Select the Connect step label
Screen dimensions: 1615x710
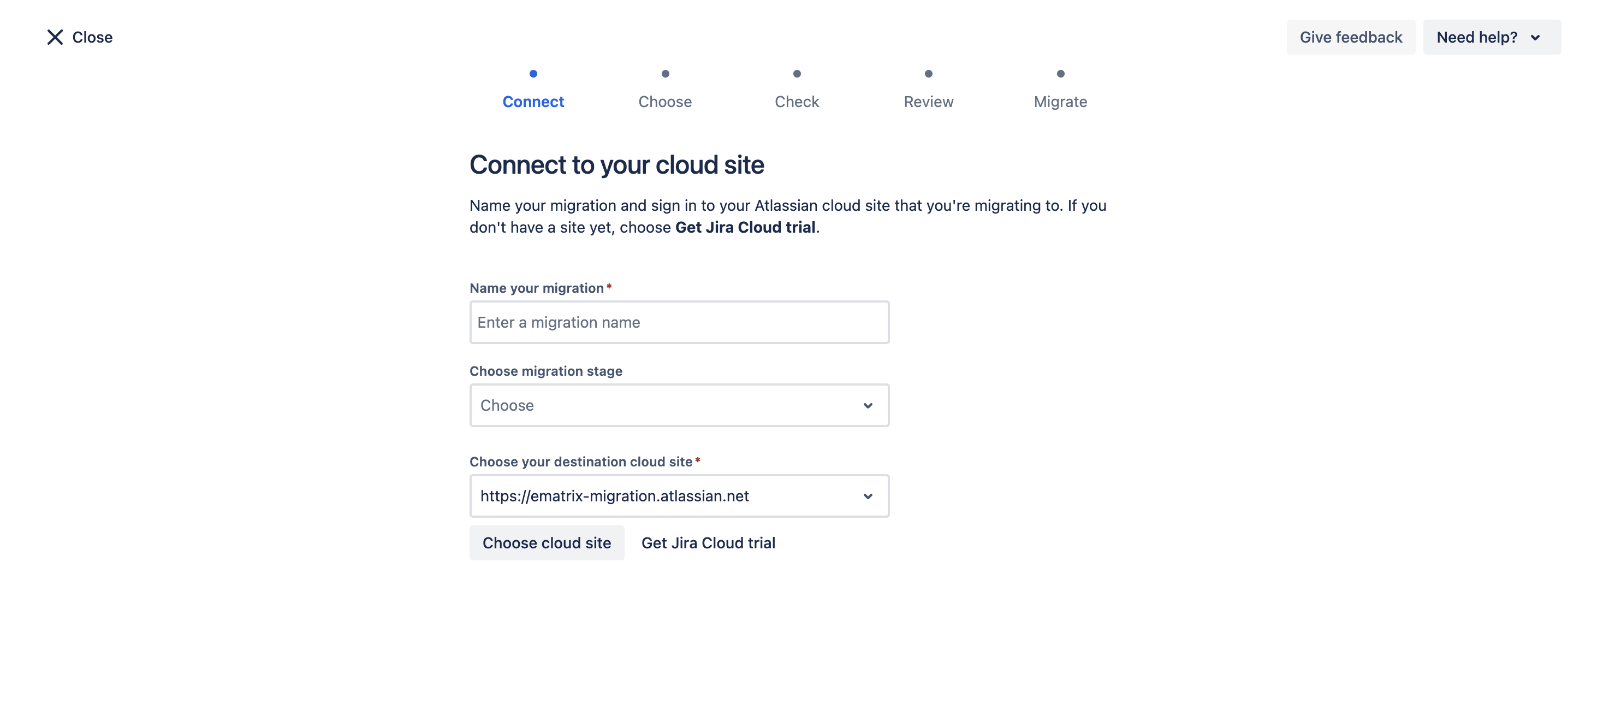tap(533, 102)
